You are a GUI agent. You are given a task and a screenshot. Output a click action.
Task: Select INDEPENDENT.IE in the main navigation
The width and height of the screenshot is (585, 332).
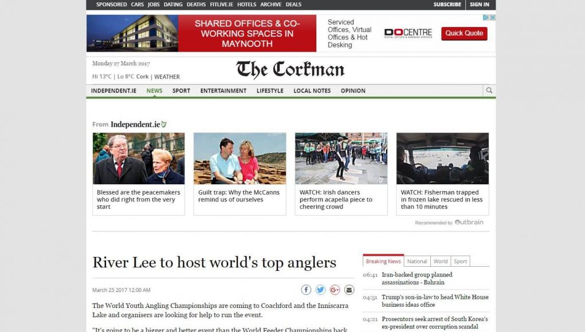114,90
